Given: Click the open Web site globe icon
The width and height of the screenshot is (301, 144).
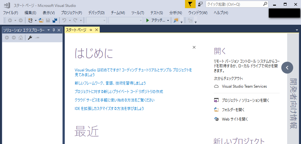Looking at the screenshot, I should point(216,119).
